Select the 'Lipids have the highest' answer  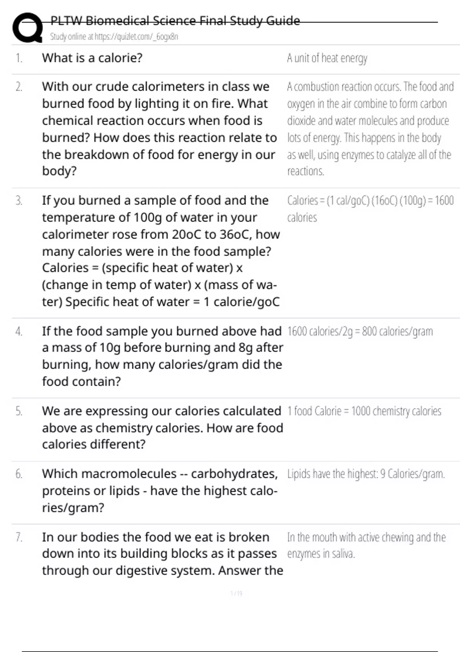coord(366,474)
